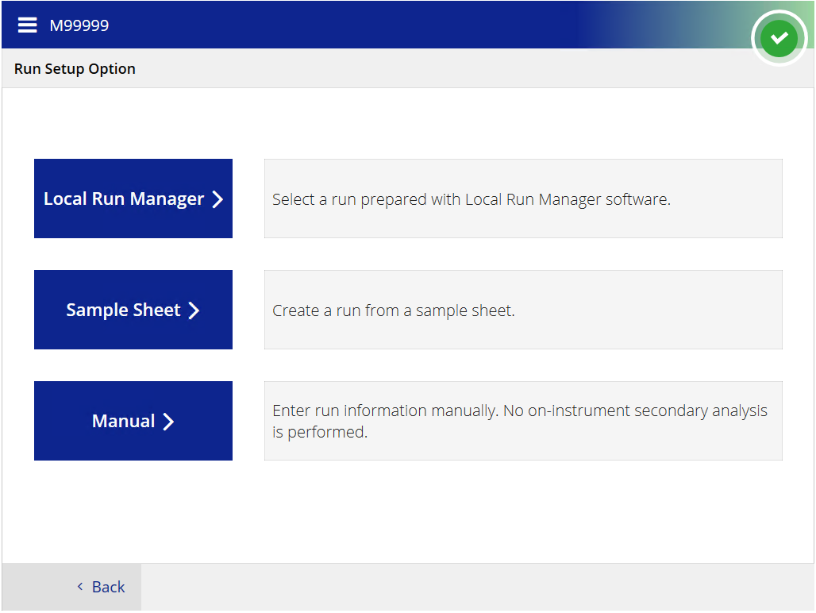Click the small chevron left of Back
816x613 pixels.
click(80, 587)
